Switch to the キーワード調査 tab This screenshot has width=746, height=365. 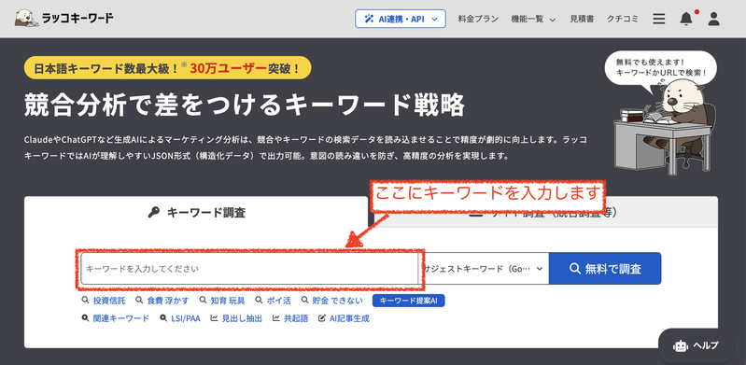pyautogui.click(x=196, y=213)
